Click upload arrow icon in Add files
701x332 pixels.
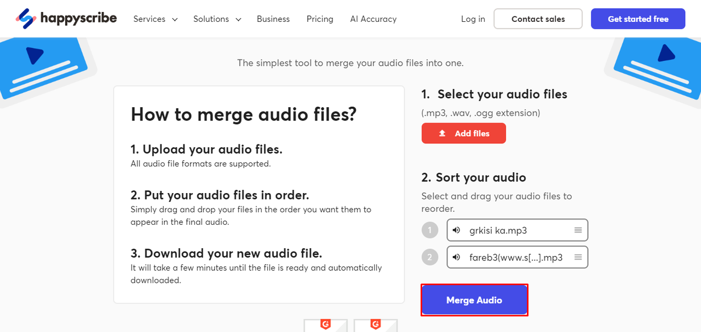tap(443, 133)
